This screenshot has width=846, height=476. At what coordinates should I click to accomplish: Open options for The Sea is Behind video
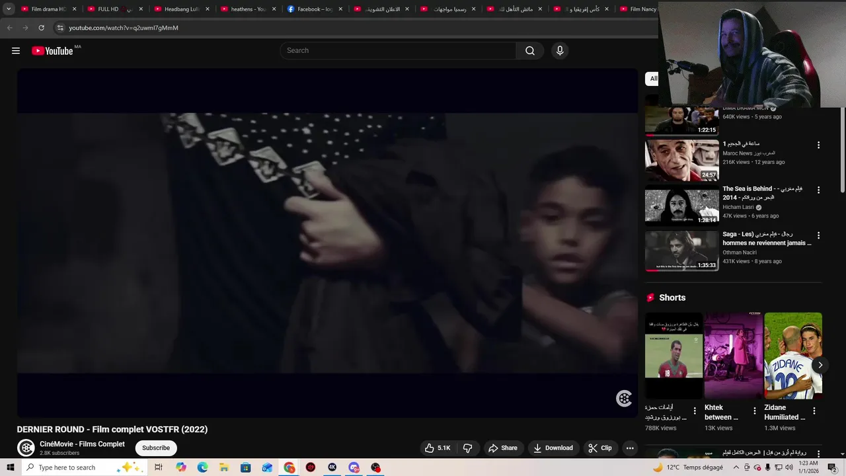click(818, 190)
